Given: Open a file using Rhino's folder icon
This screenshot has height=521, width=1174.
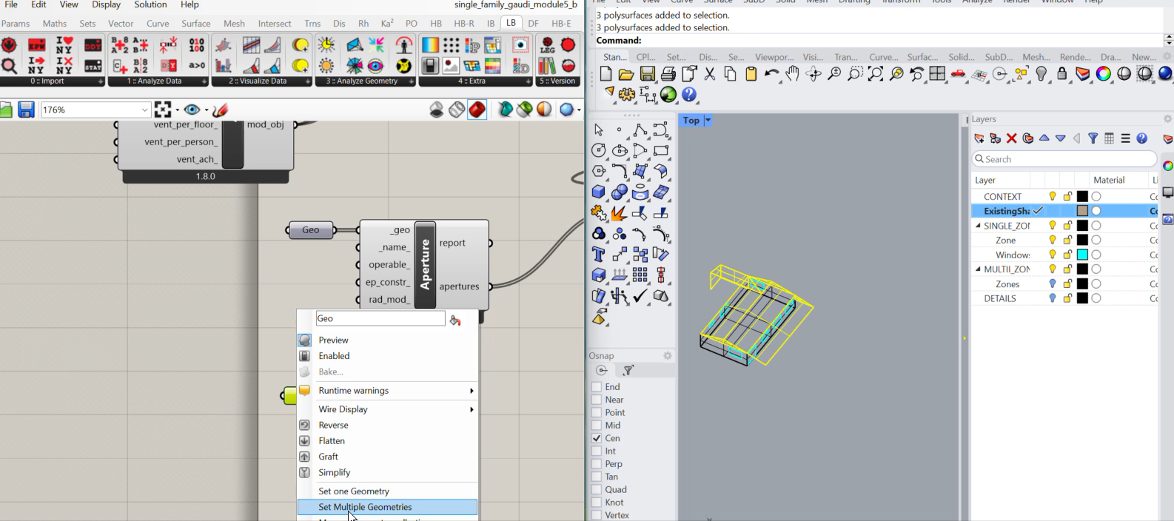Looking at the screenshot, I should tap(626, 74).
